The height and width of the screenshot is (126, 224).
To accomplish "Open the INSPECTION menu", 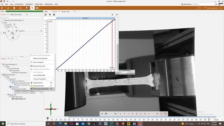I will coord(39,4).
